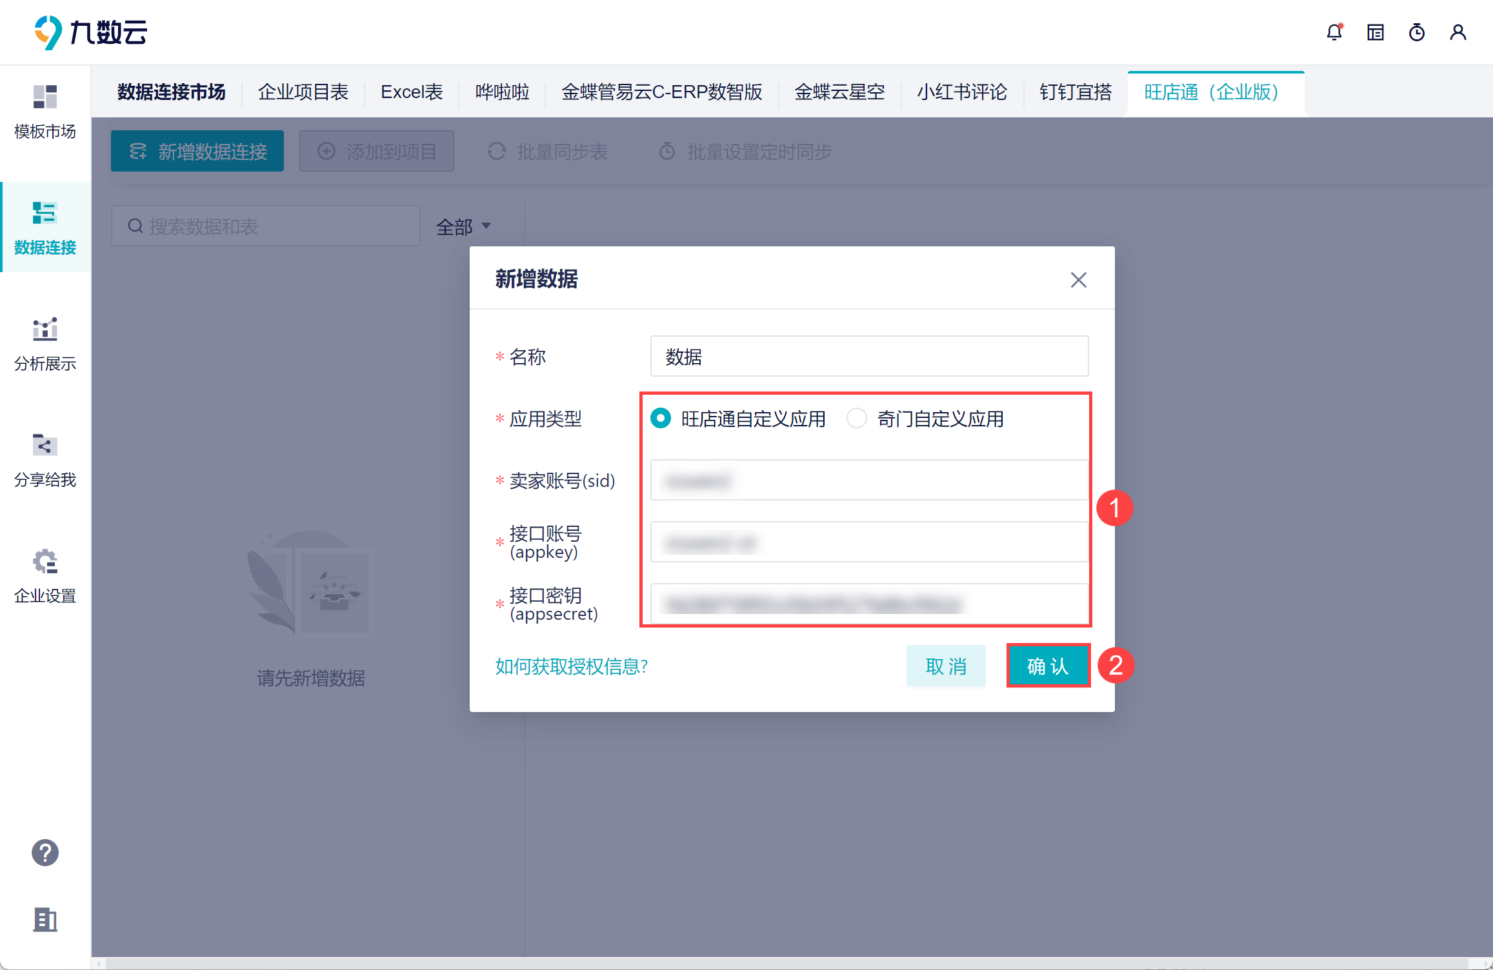Viewport: 1493px width, 970px height.
Task: Select 旺店通自定义应用 radio option
Action: [661, 419]
